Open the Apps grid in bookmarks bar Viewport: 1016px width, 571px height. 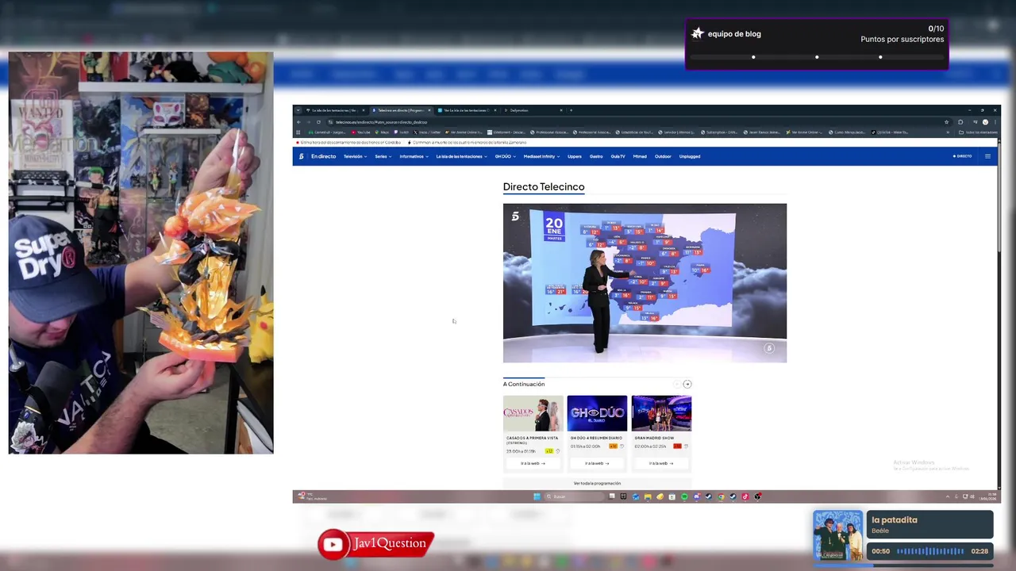tap(298, 132)
